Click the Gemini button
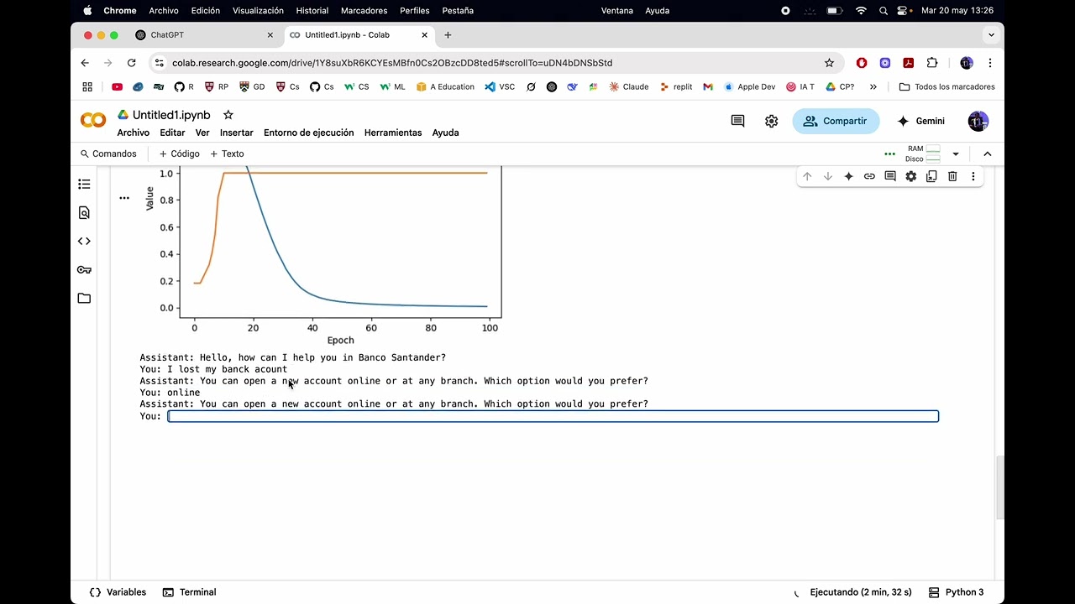This screenshot has height=604, width=1075. (920, 121)
